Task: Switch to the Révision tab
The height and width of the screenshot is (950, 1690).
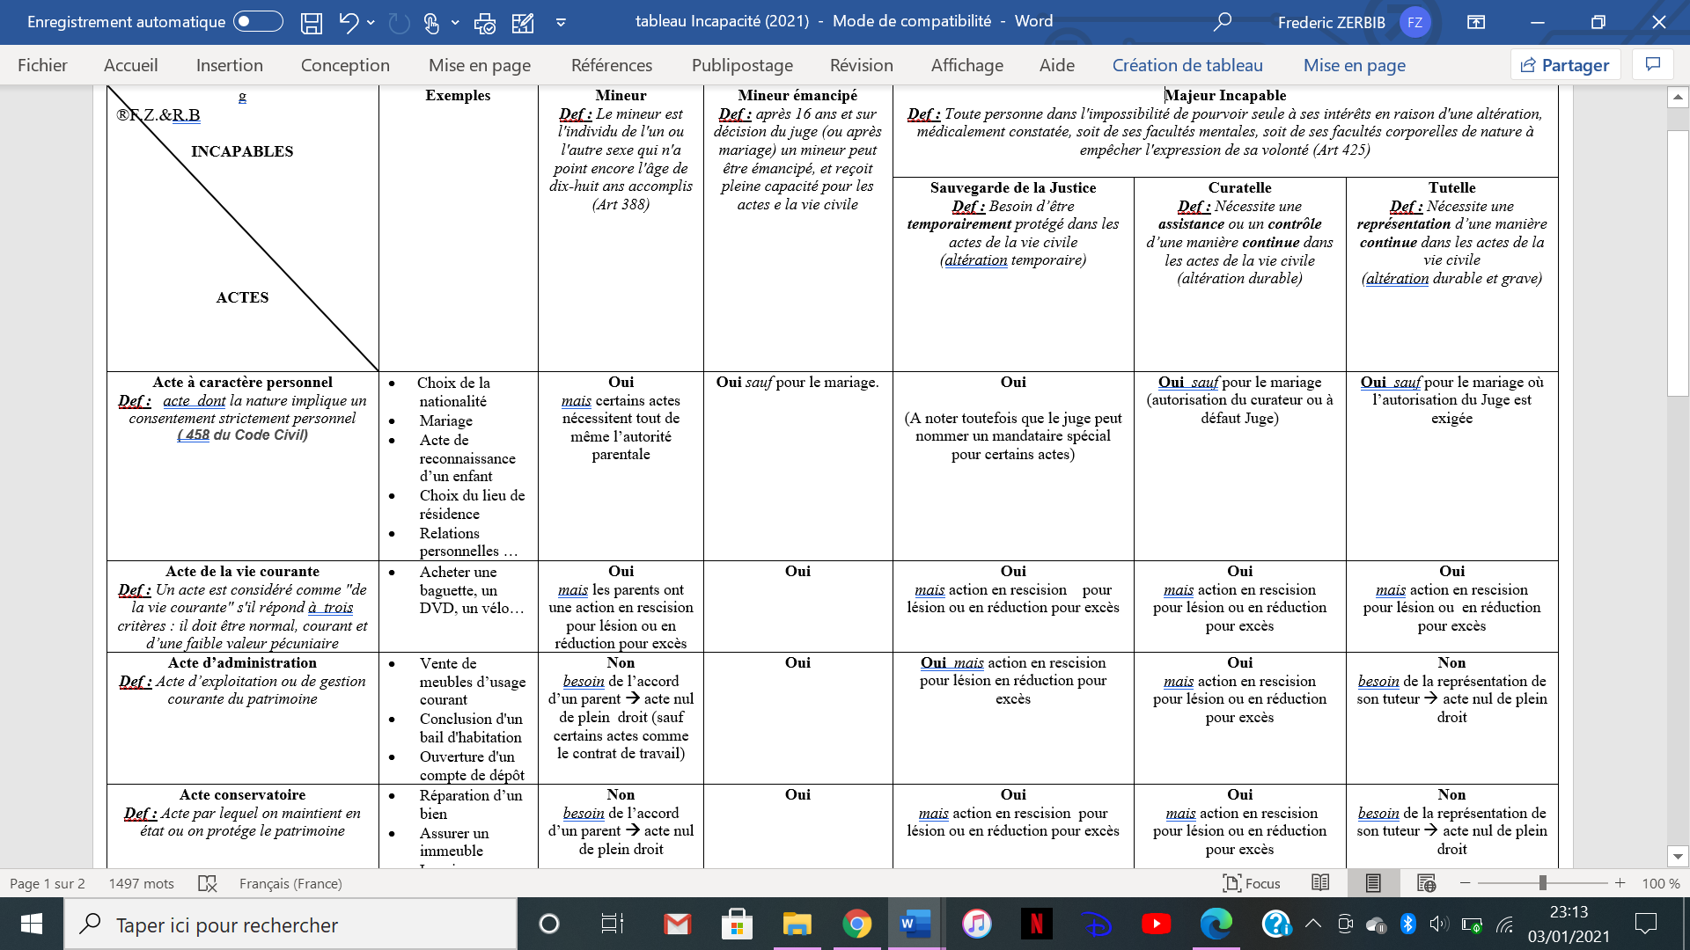Action: pyautogui.click(x=862, y=65)
